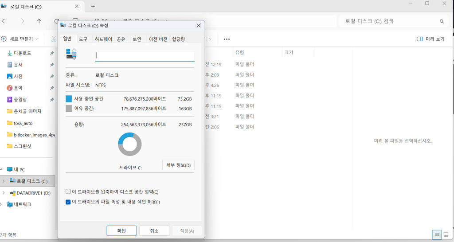Expand the 네트워크 tree node

pyautogui.click(x=1, y=204)
